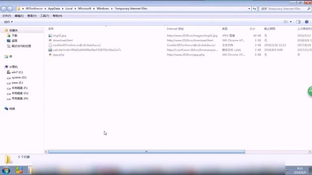The image size is (312, 175).
Task: Click the http://www.2018.cn/app.php address cell
Action: [x=186, y=55]
